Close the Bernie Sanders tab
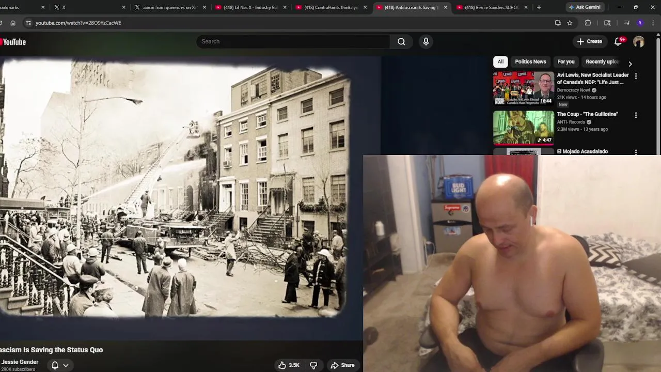 tap(526, 7)
